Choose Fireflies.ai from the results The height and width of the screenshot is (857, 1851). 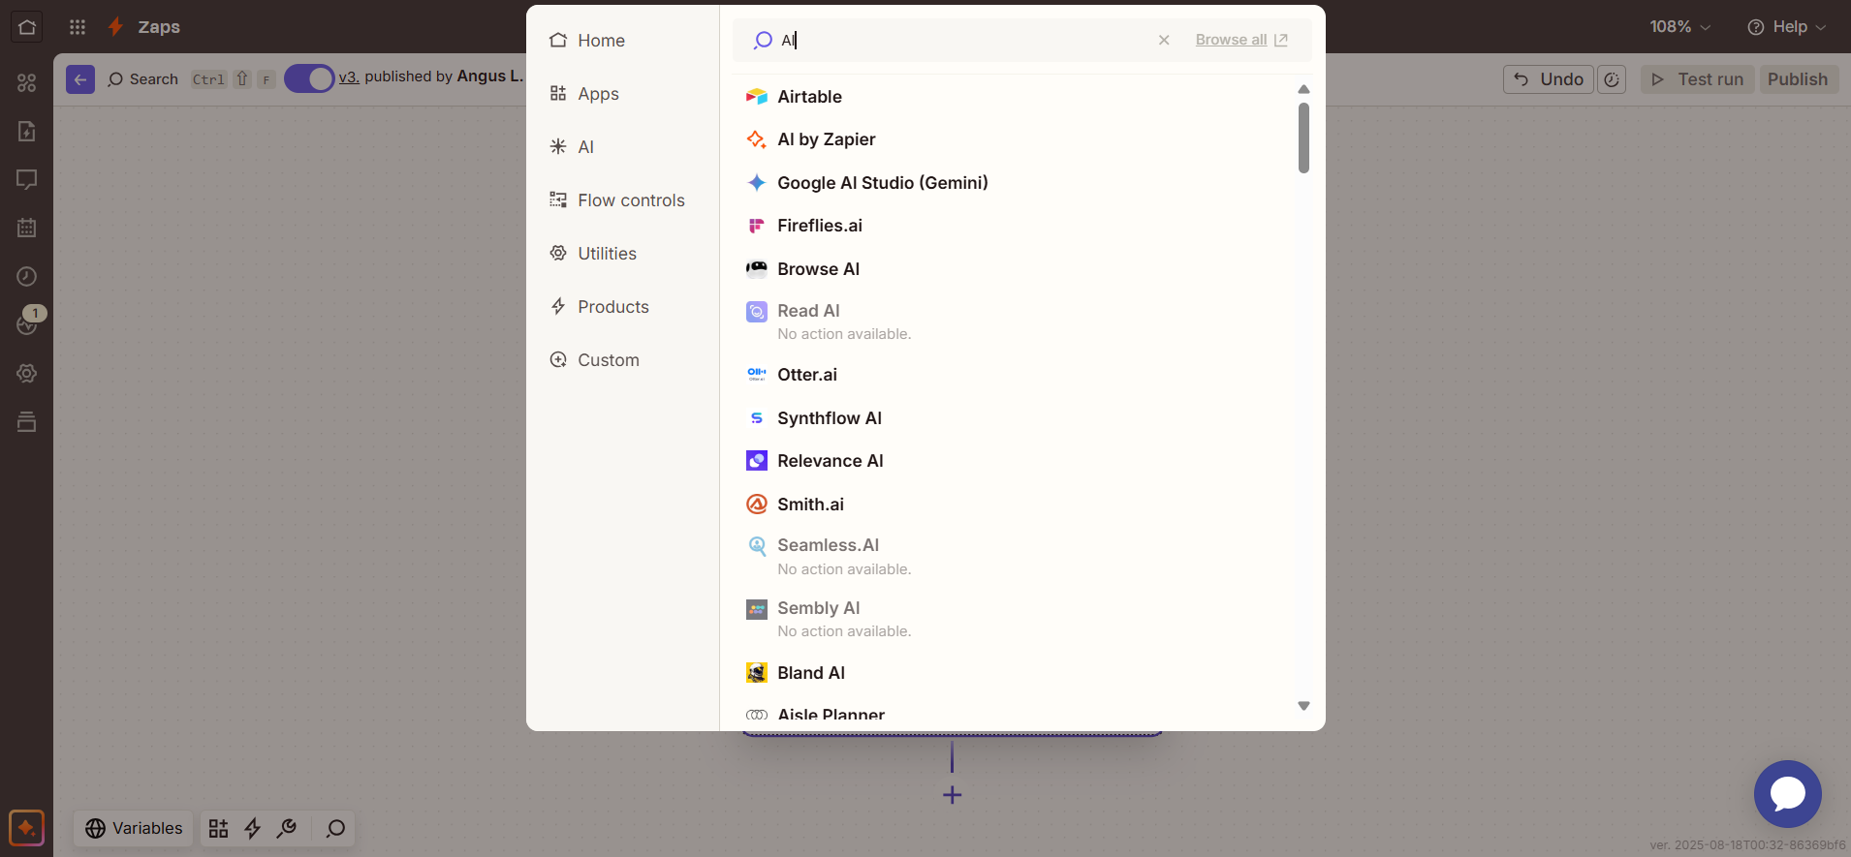pos(1013,226)
